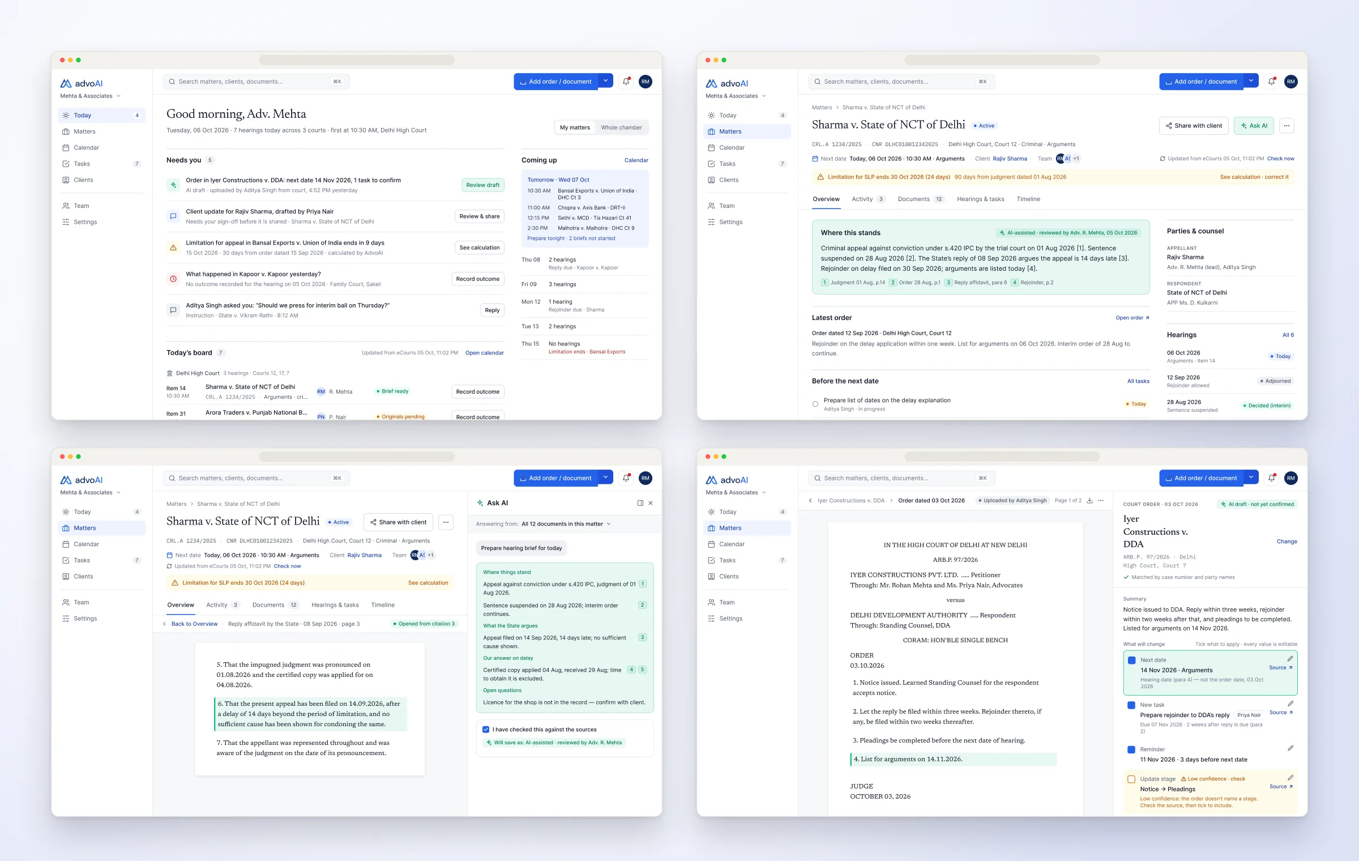This screenshot has height=861, width=1359.
Task: Edit the New task entry with pencil
Action: click(x=1290, y=704)
